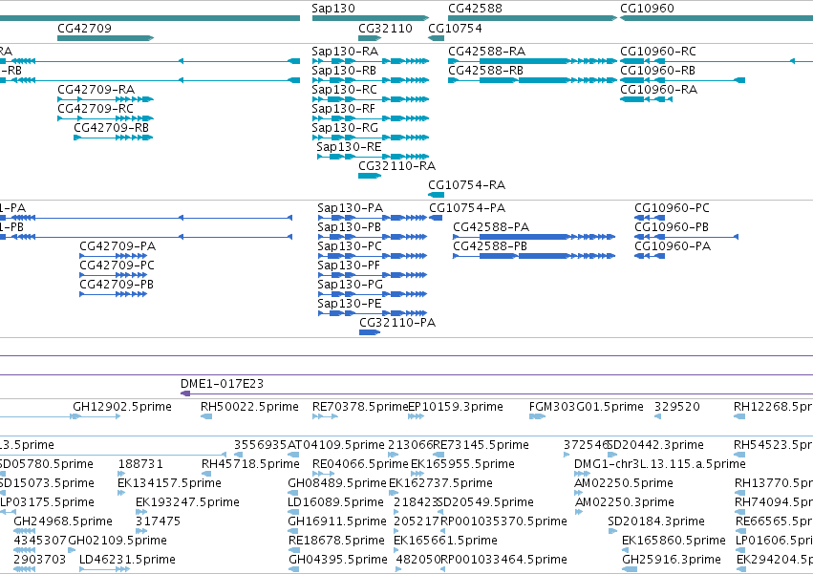Click the CG10960 gene label
Image resolution: width=813 pixels, height=574 pixels.
pyautogui.click(x=647, y=9)
